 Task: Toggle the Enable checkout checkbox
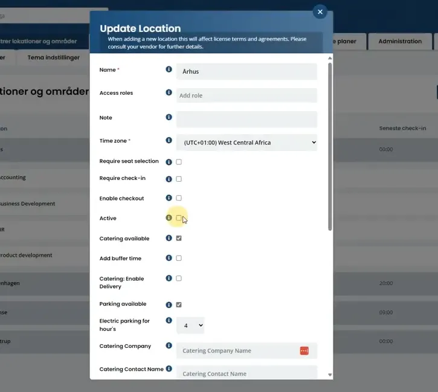pos(179,198)
